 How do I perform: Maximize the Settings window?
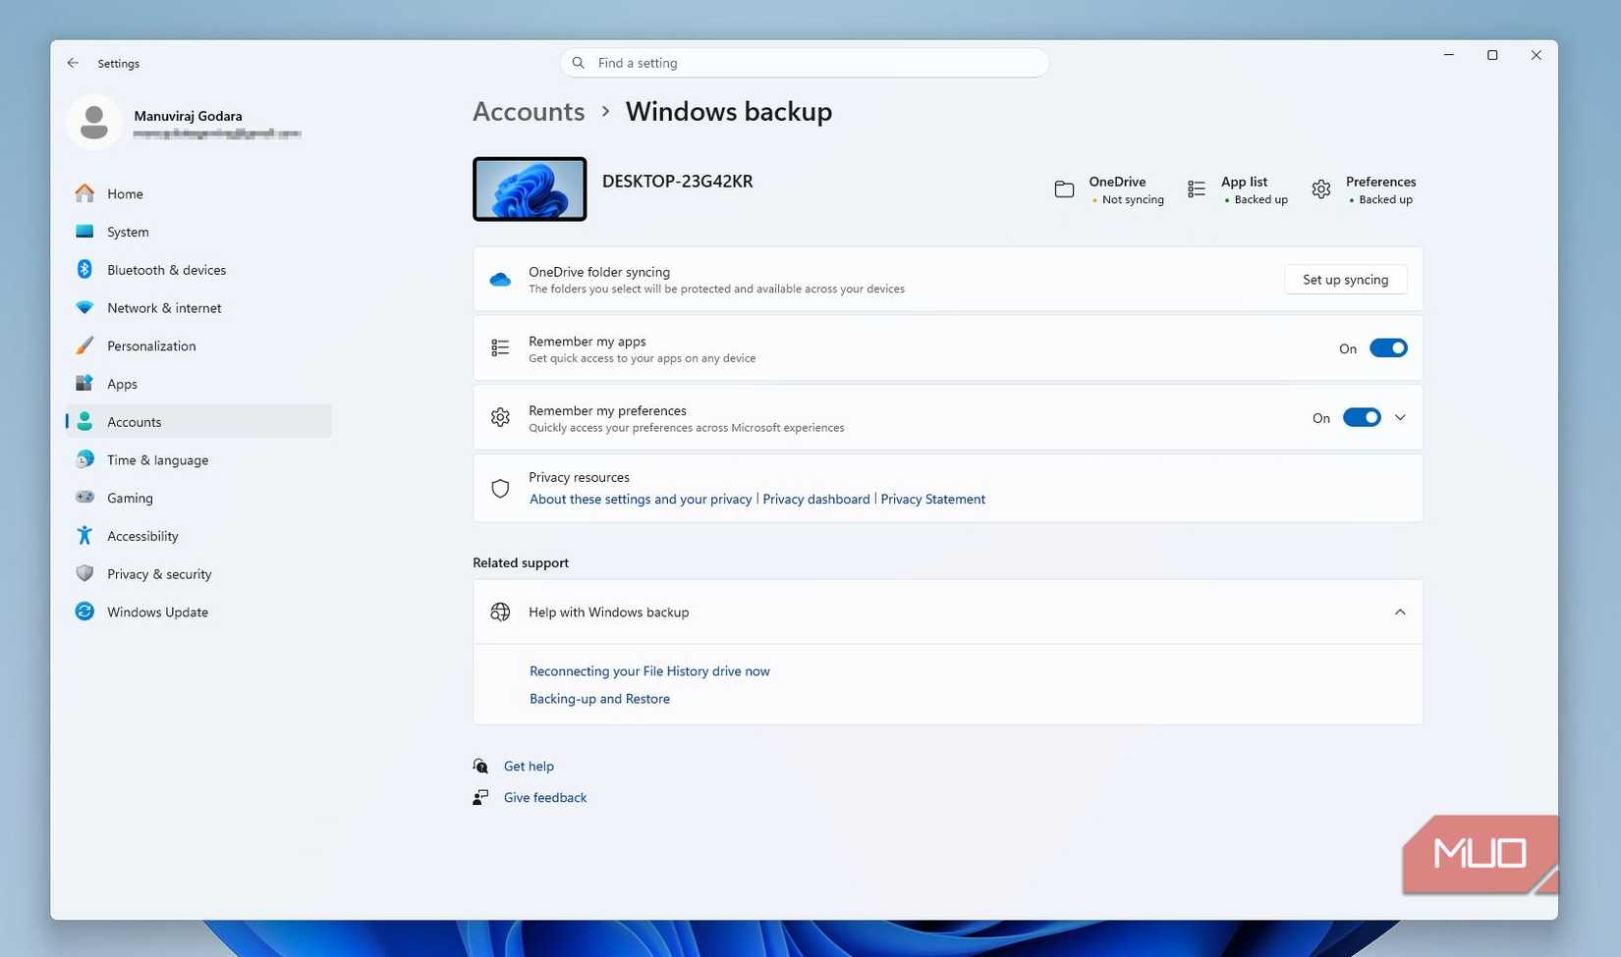[1492, 56]
